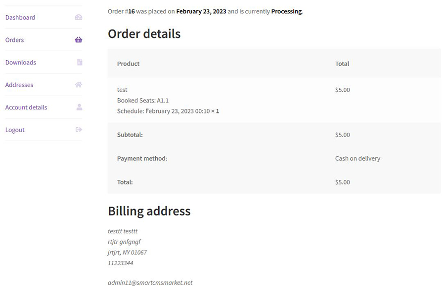Go to the Orders page
445x286 pixels.
point(14,40)
